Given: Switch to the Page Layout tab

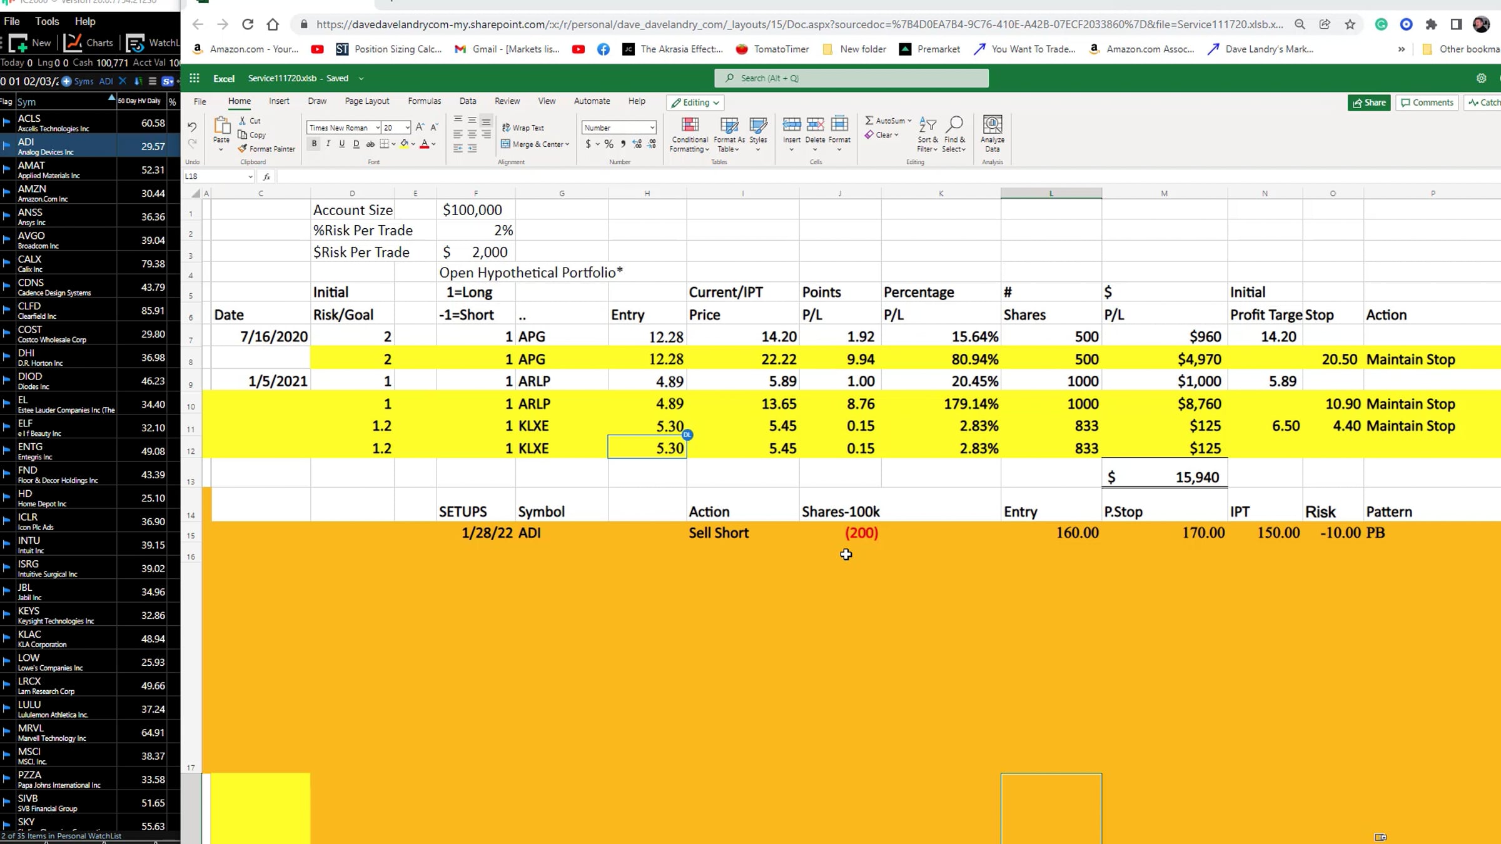Looking at the screenshot, I should [367, 101].
